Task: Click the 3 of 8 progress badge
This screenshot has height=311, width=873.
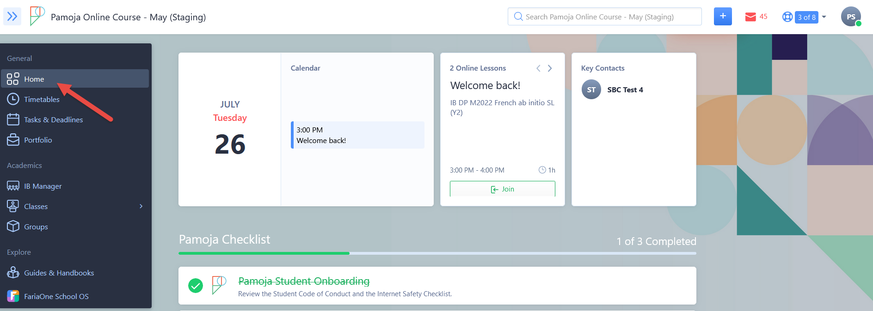Action: click(807, 17)
